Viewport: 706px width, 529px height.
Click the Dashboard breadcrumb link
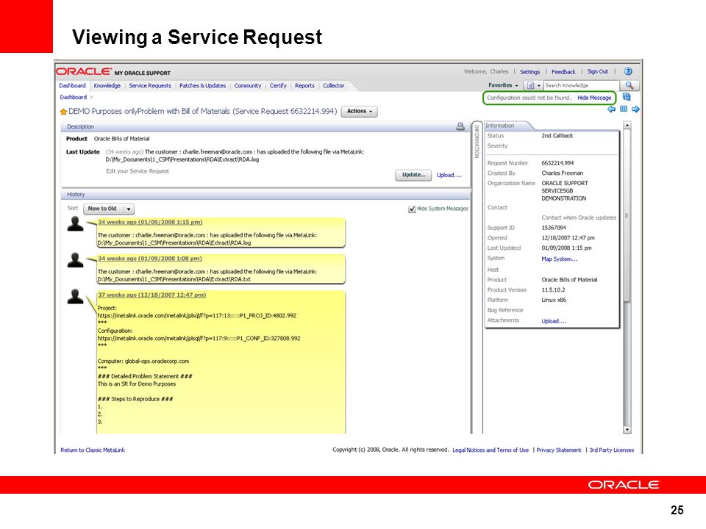tap(74, 97)
